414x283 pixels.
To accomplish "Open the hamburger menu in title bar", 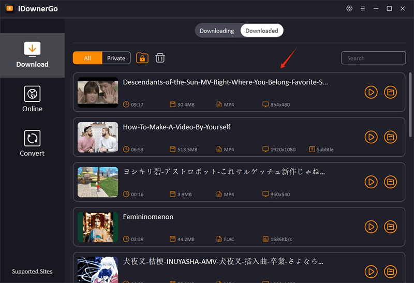I will 363,8.
